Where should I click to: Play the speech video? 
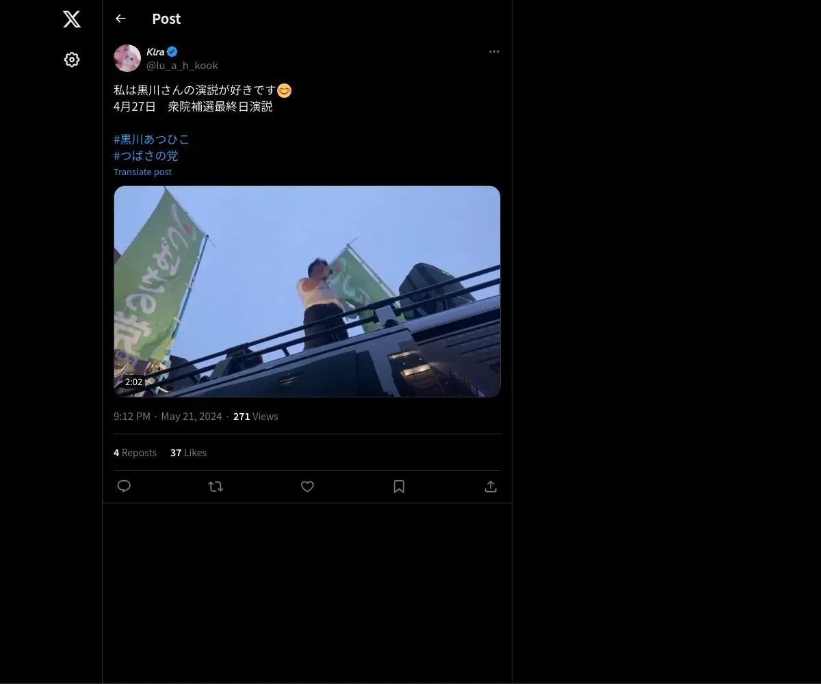click(307, 291)
